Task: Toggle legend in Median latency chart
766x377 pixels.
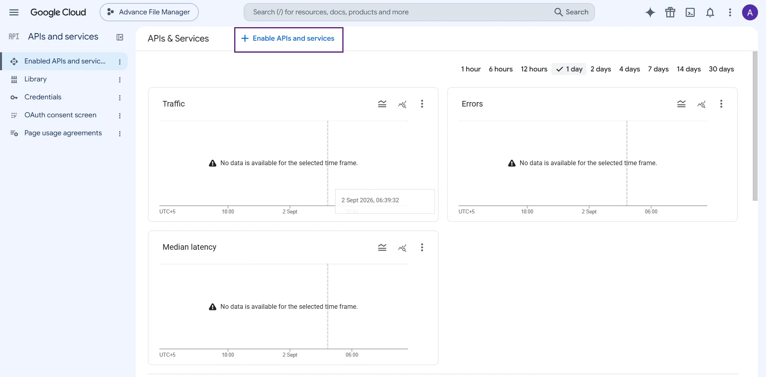Action: pyautogui.click(x=382, y=247)
